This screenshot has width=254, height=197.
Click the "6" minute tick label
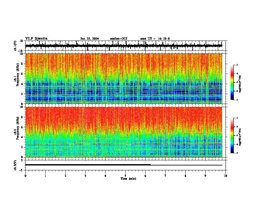146,176
